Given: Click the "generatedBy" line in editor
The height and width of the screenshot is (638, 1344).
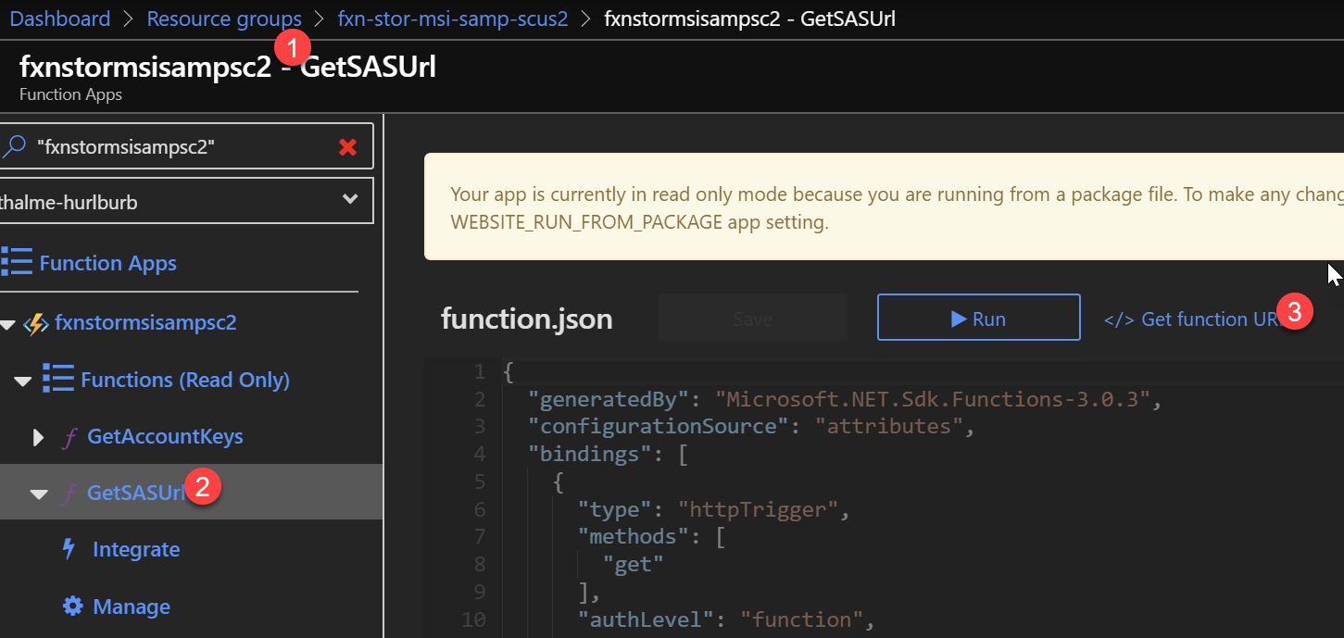Looking at the screenshot, I should pyautogui.click(x=845, y=399).
